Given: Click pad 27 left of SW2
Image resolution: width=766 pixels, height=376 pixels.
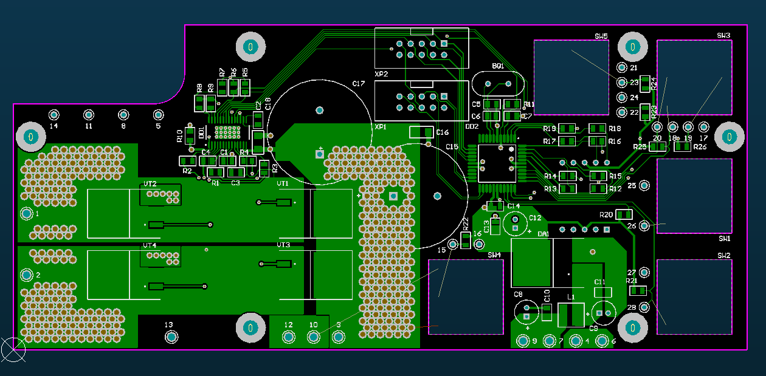Looking at the screenshot, I should [x=644, y=272].
